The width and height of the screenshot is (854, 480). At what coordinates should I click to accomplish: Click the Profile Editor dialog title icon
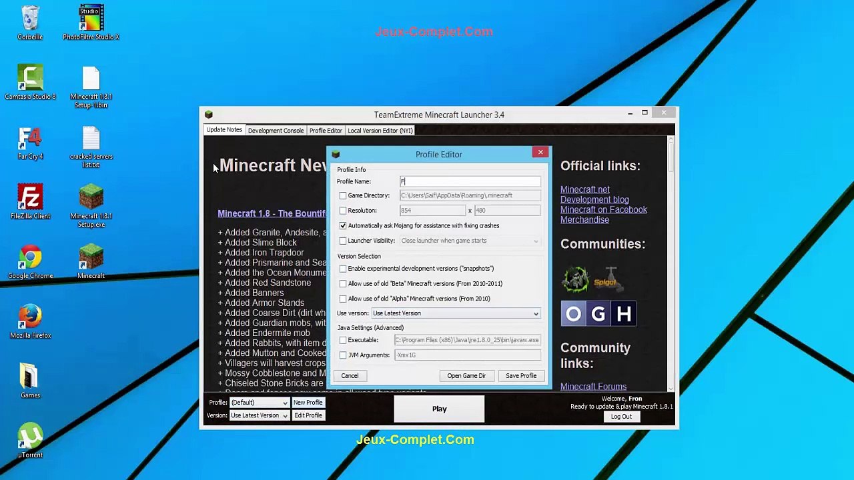(x=336, y=154)
